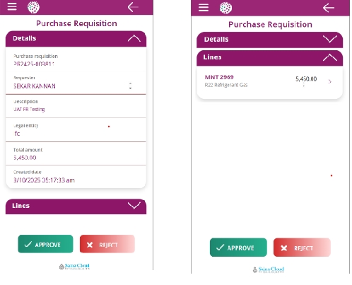Select the Legal entity field
The image size is (352, 285).
tap(76, 130)
